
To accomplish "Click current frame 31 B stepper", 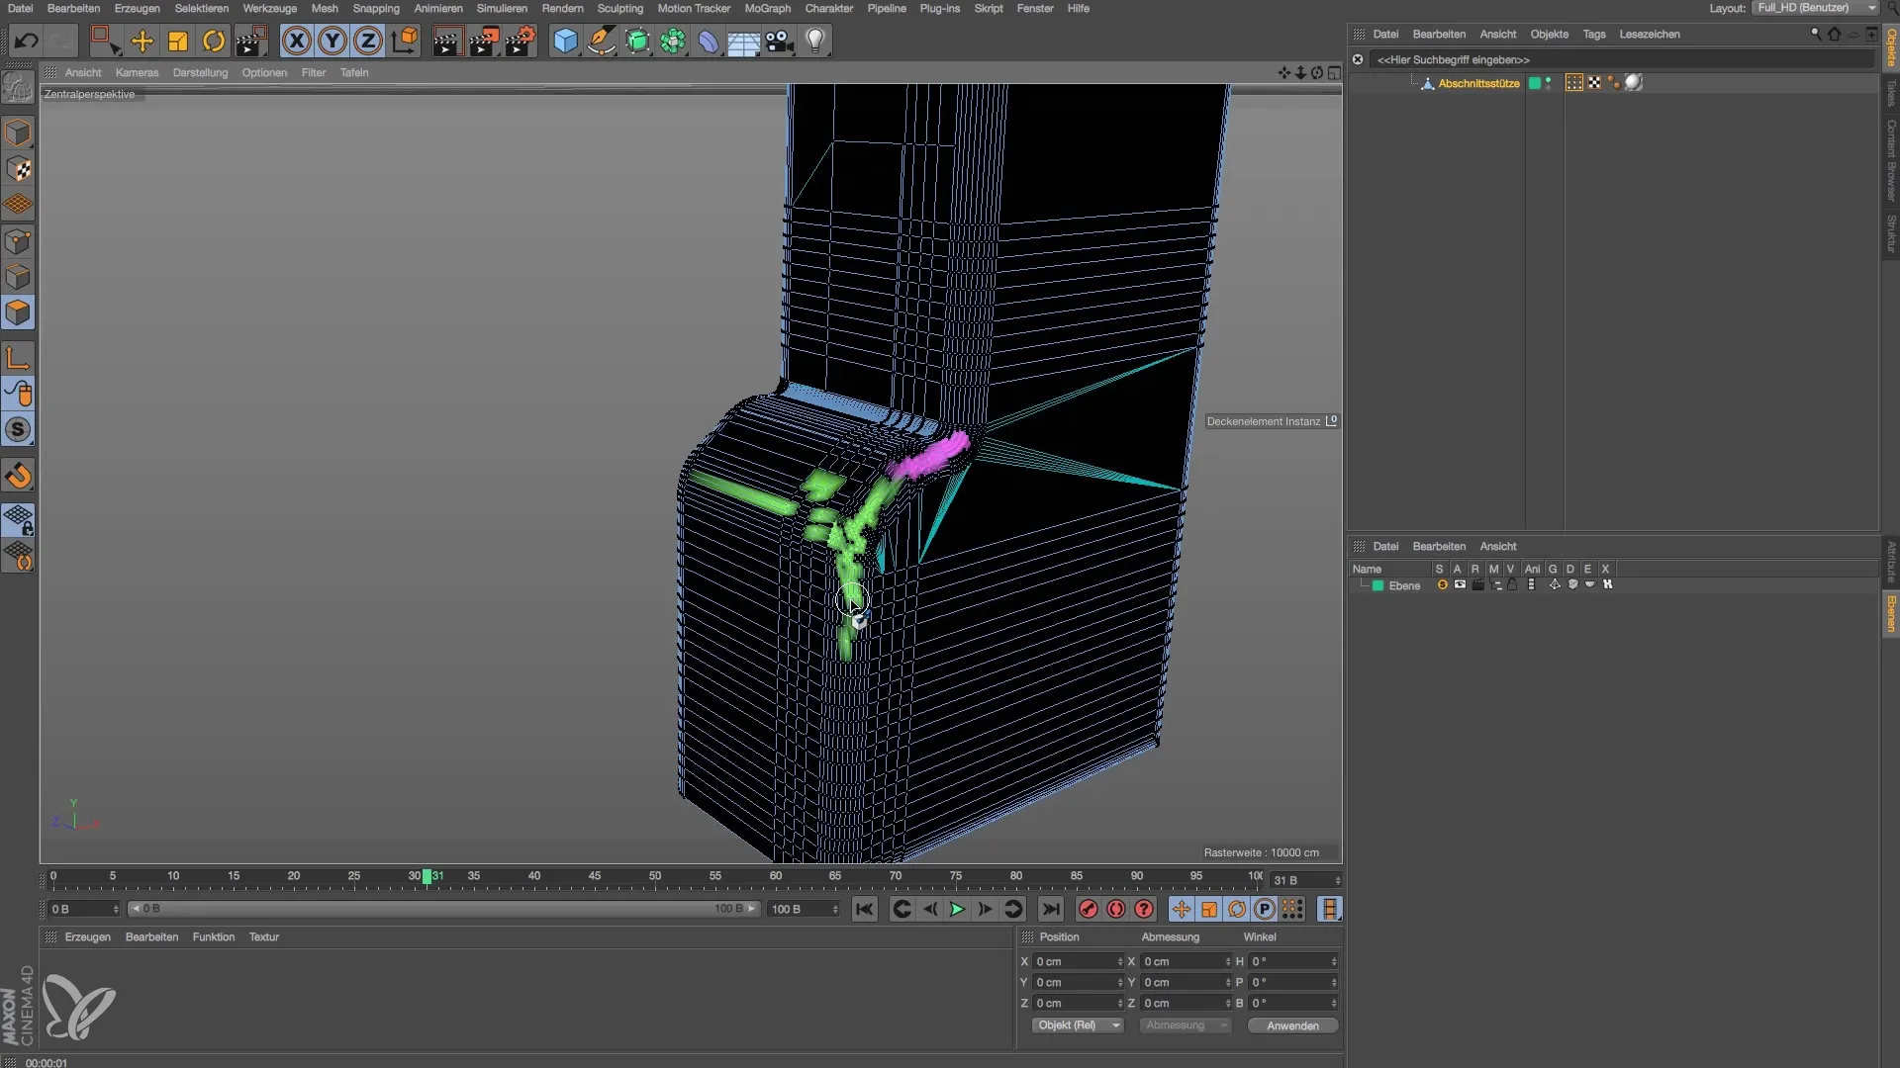I will point(1337,880).
